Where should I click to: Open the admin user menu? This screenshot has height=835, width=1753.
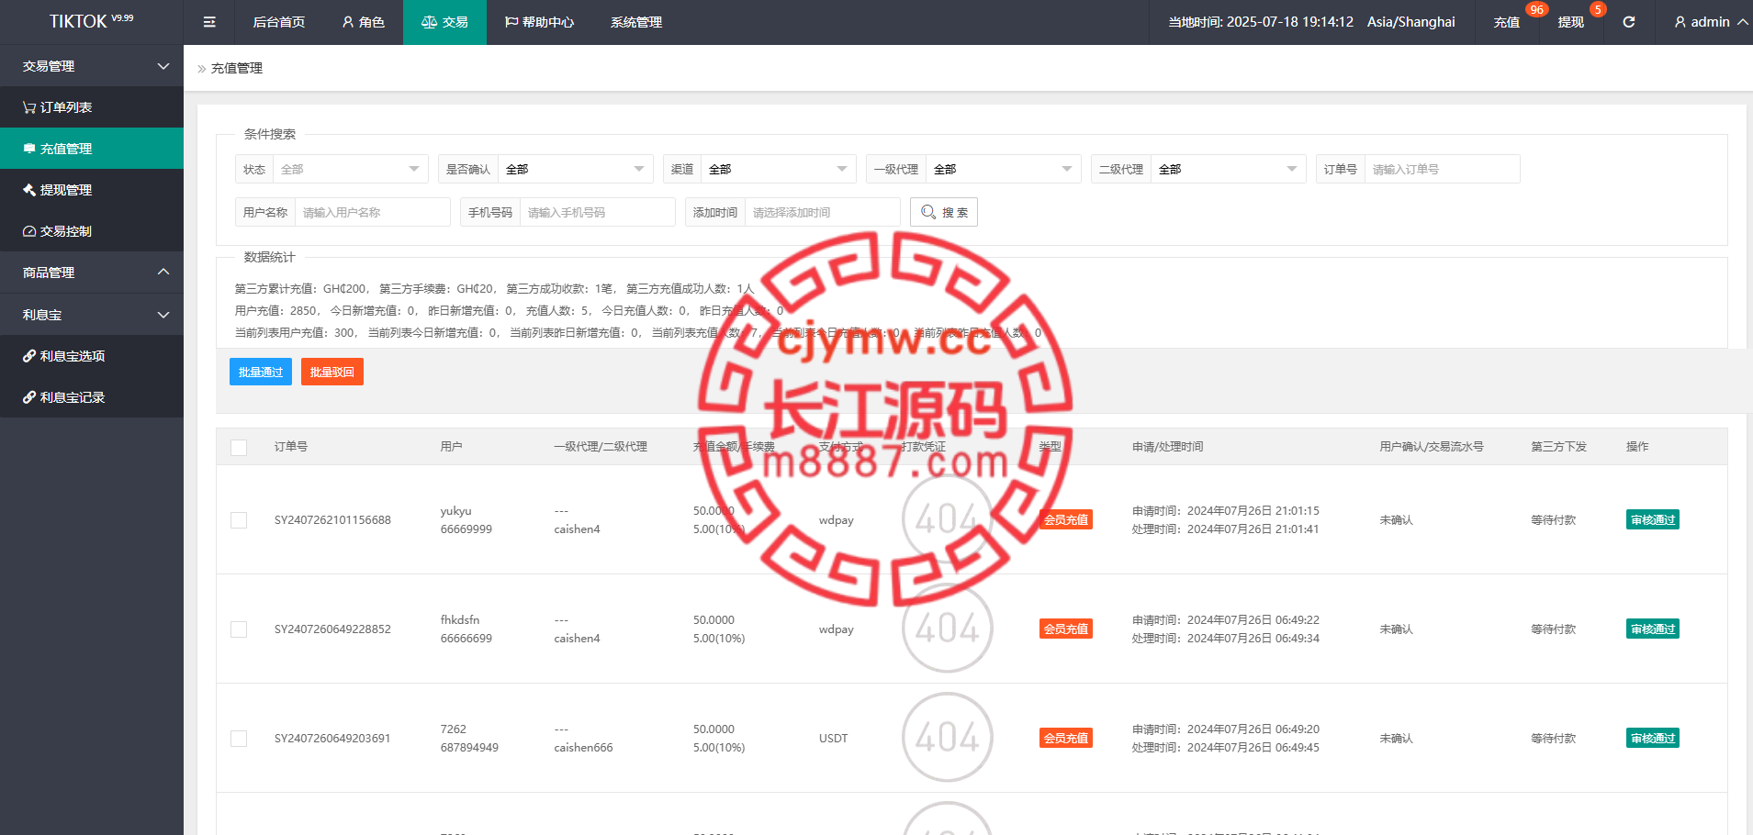pos(1711,22)
